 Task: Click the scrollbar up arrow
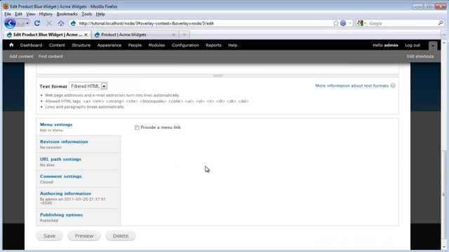tap(444, 42)
